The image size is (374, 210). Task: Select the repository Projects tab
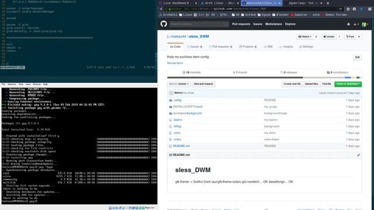[x=248, y=47]
